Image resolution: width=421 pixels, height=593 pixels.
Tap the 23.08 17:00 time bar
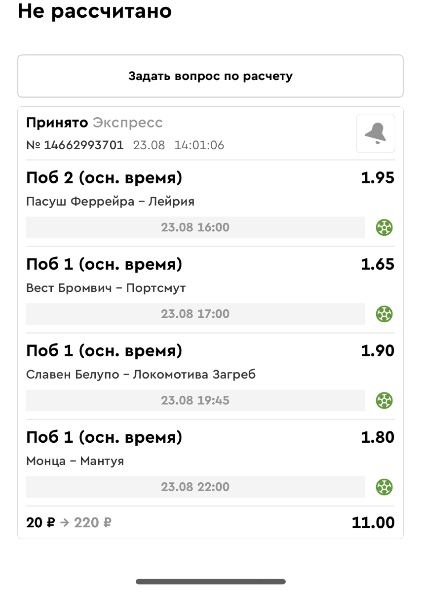(x=195, y=314)
